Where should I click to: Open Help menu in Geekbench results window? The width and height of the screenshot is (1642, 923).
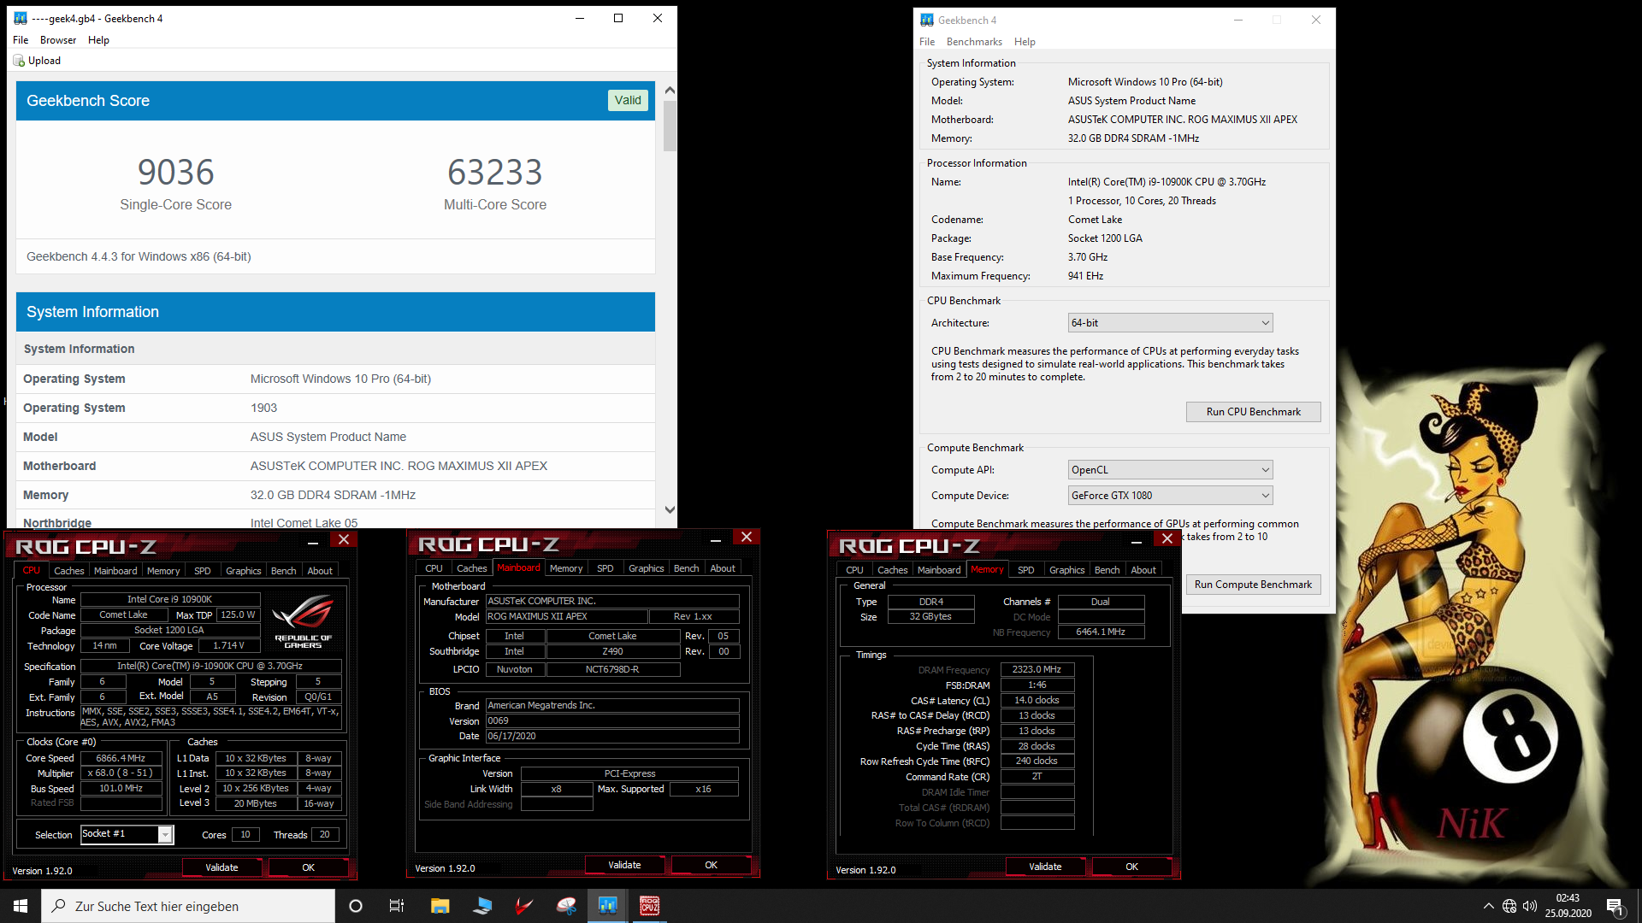coord(98,40)
